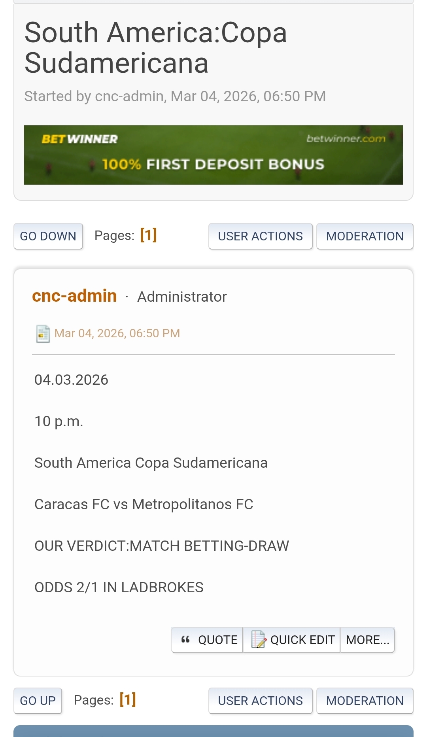Image resolution: width=427 pixels, height=737 pixels.
Task: Tap the BetWinner logo in the banner
Action: tap(79, 139)
